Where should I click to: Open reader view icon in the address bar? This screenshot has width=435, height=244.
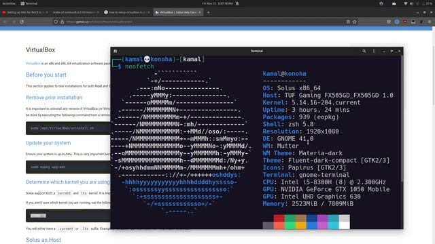pyautogui.click(x=348, y=22)
